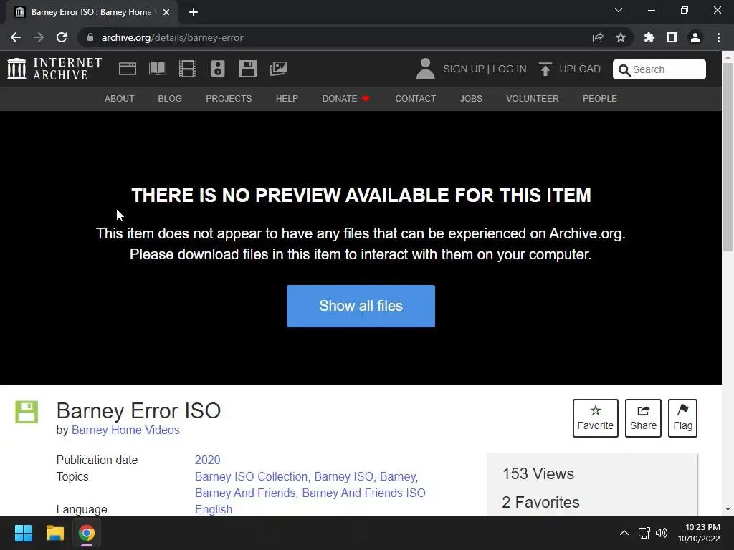Open the Audio speaker icon
The width and height of the screenshot is (734, 550).
point(218,69)
